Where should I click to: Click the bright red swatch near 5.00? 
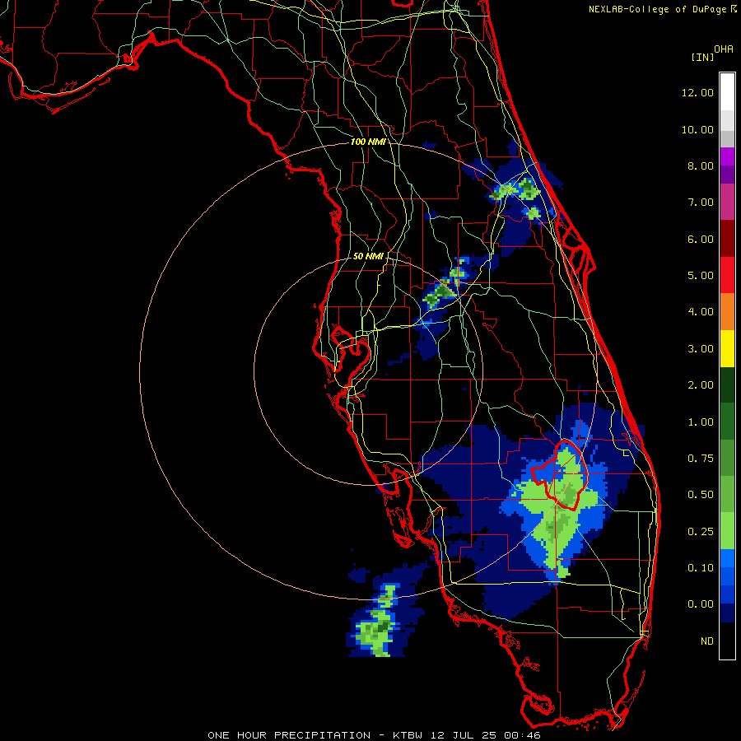pos(727,275)
